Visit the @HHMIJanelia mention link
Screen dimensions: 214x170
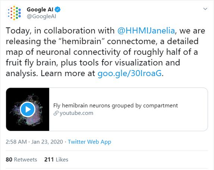click(x=146, y=31)
